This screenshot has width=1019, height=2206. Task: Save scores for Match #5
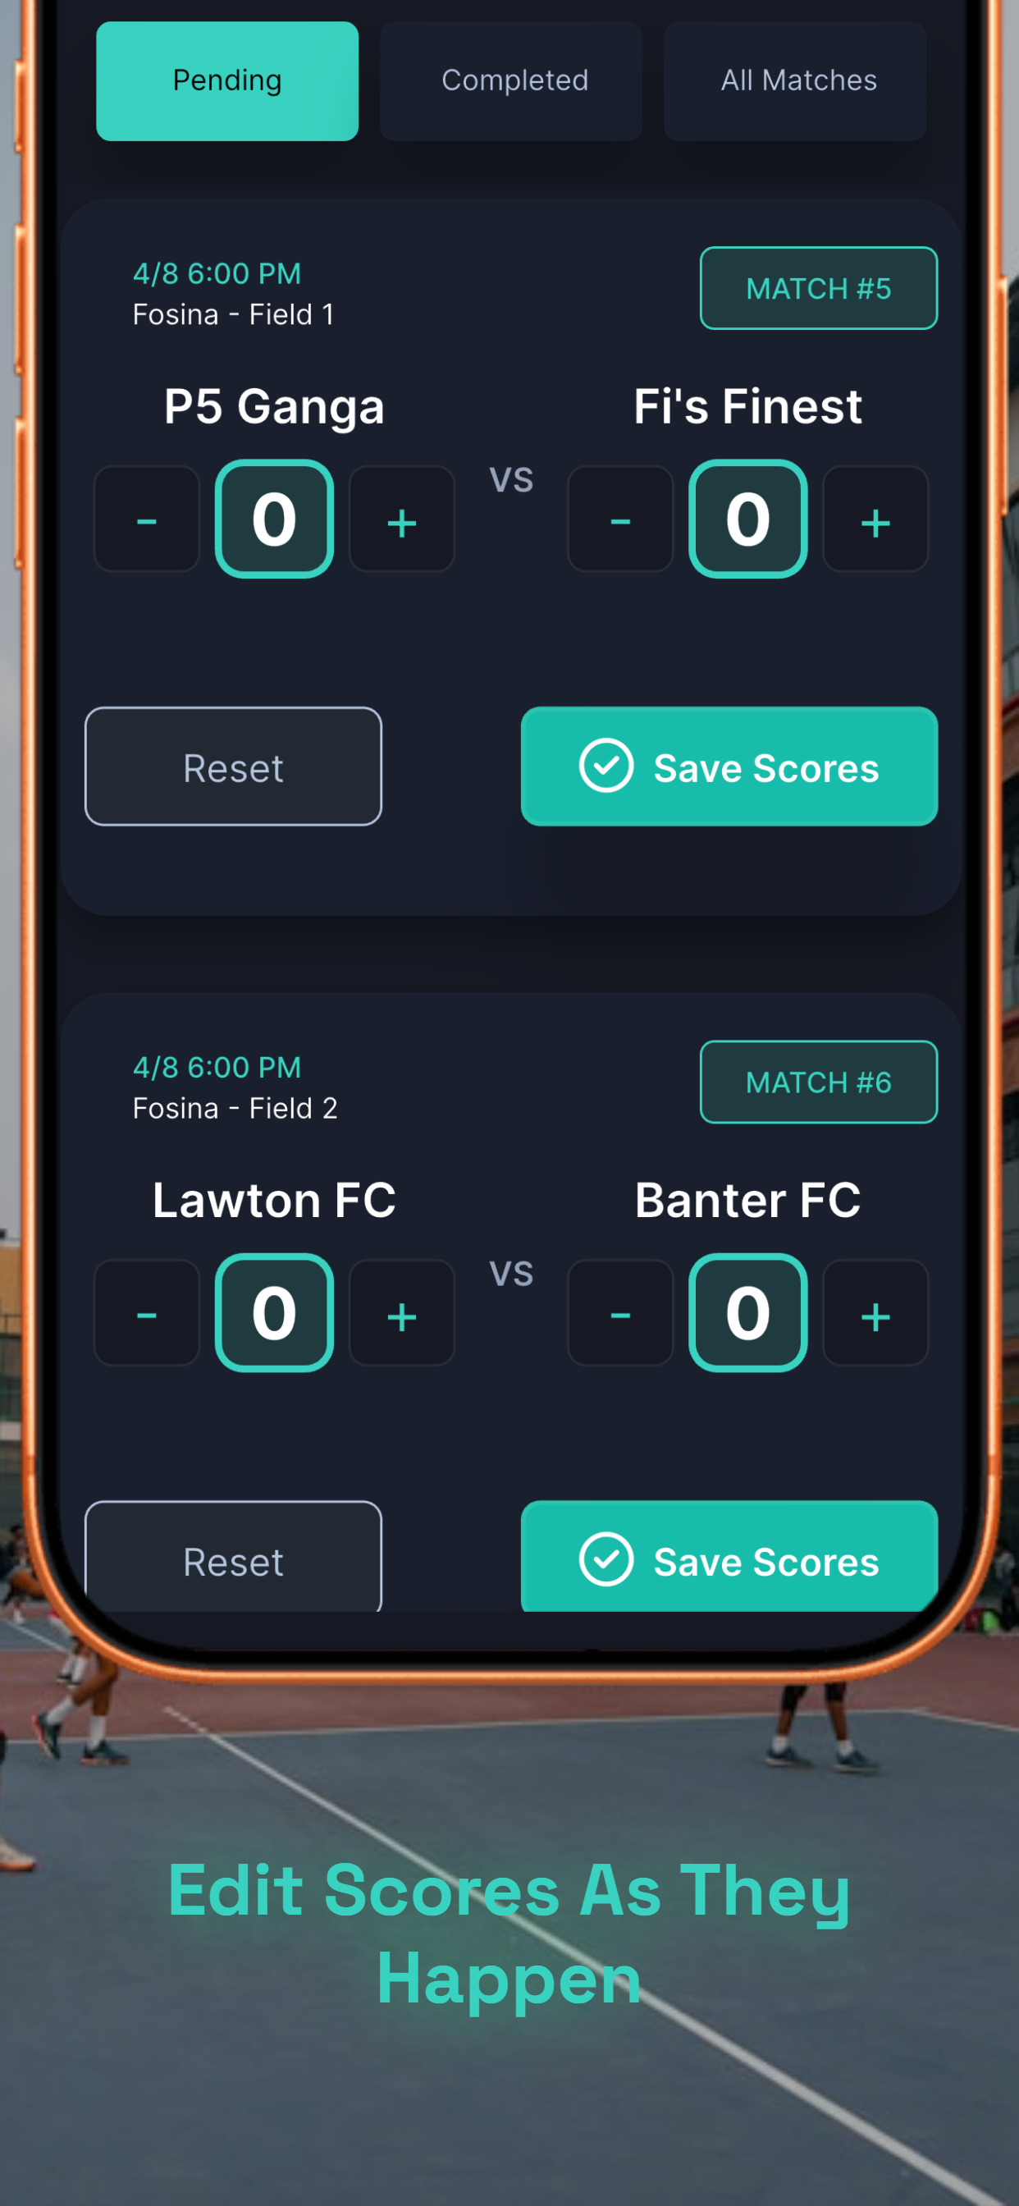729,767
